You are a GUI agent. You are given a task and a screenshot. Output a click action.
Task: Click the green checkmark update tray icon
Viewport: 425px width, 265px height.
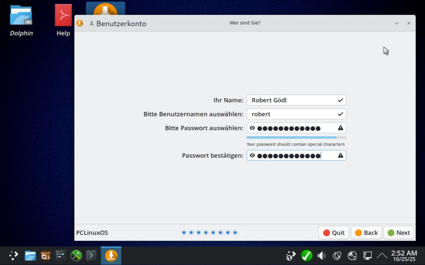pyautogui.click(x=306, y=255)
